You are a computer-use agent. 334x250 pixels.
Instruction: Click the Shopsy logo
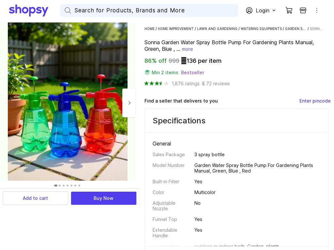29,10
